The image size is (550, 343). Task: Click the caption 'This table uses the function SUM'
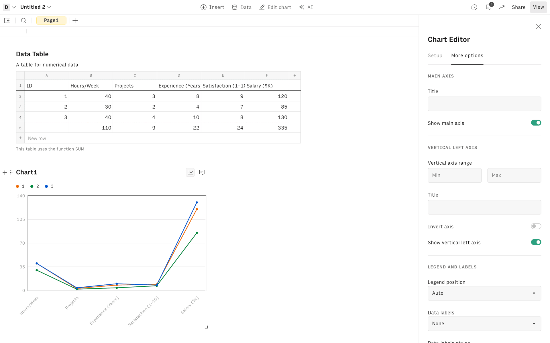[50, 149]
